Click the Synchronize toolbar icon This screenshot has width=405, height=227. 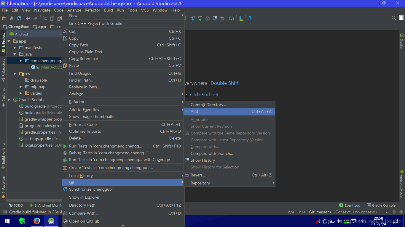19,18
